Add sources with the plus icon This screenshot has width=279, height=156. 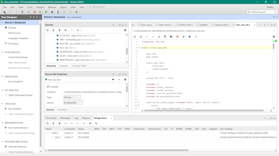pos(66,30)
